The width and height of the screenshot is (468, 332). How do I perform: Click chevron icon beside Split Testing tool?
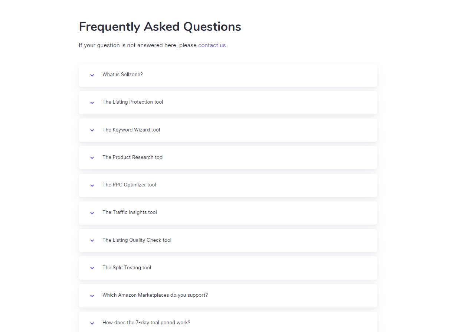tap(92, 268)
